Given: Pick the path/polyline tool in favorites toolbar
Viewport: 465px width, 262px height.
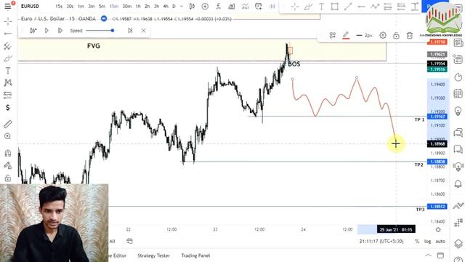Looking at the screenshot, I should [375, 7].
